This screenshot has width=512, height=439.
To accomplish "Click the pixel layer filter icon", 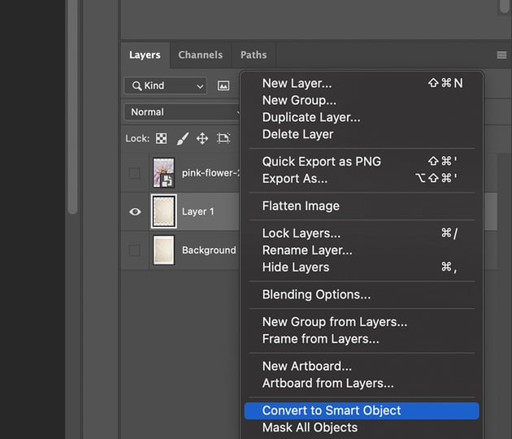I will [x=223, y=85].
